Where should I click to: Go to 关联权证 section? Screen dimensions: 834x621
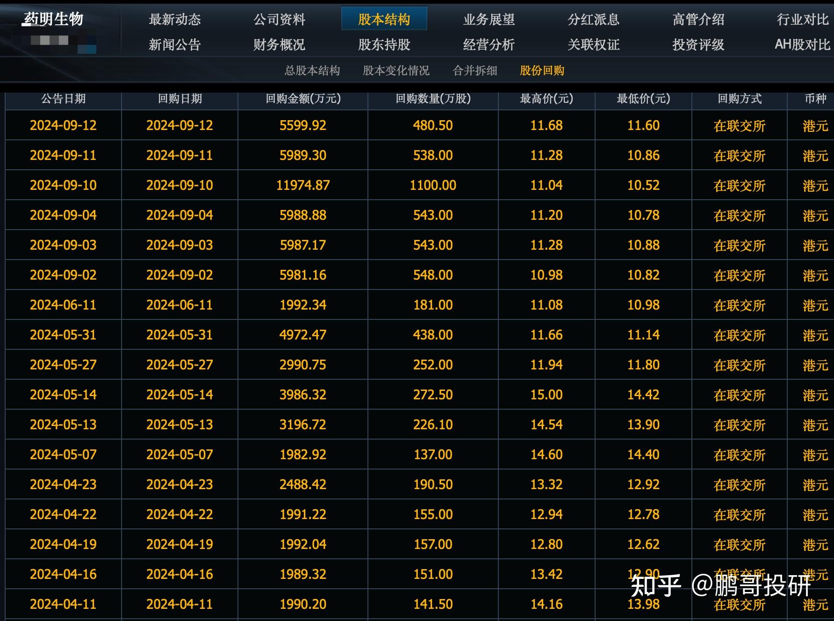594,44
